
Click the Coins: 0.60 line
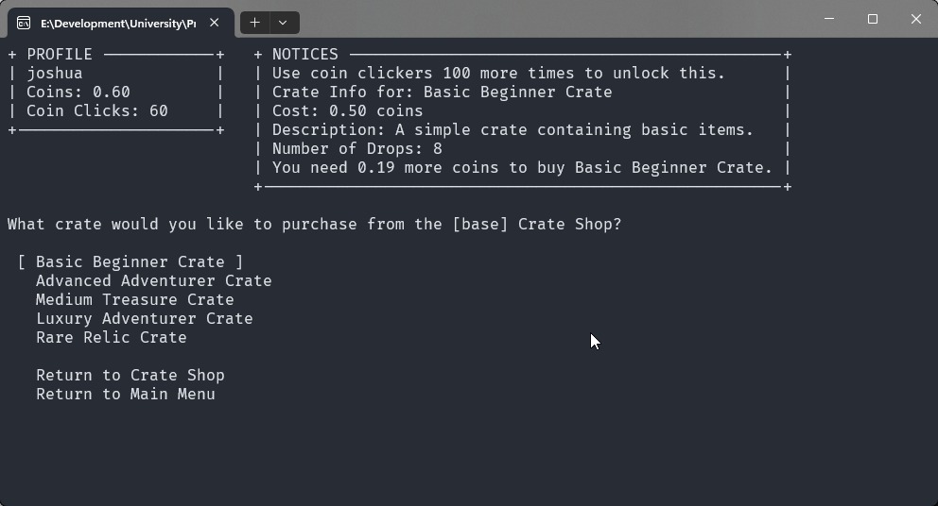click(x=78, y=92)
